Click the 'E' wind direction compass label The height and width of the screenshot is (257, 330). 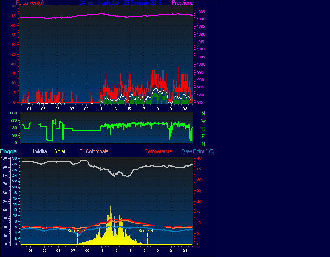point(203,136)
